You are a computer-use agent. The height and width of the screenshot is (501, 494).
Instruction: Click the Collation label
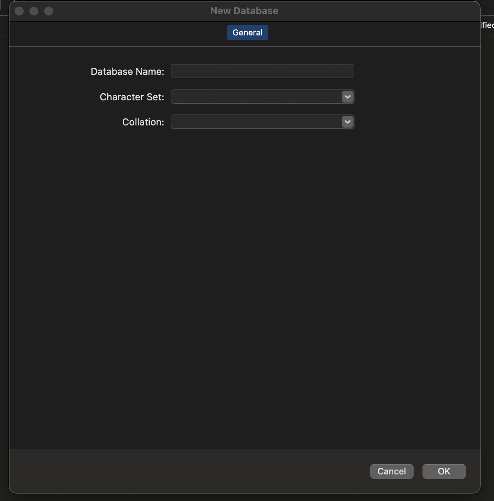tap(143, 122)
